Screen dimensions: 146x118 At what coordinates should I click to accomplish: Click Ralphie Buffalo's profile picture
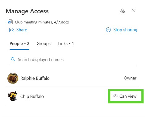coord(13,78)
